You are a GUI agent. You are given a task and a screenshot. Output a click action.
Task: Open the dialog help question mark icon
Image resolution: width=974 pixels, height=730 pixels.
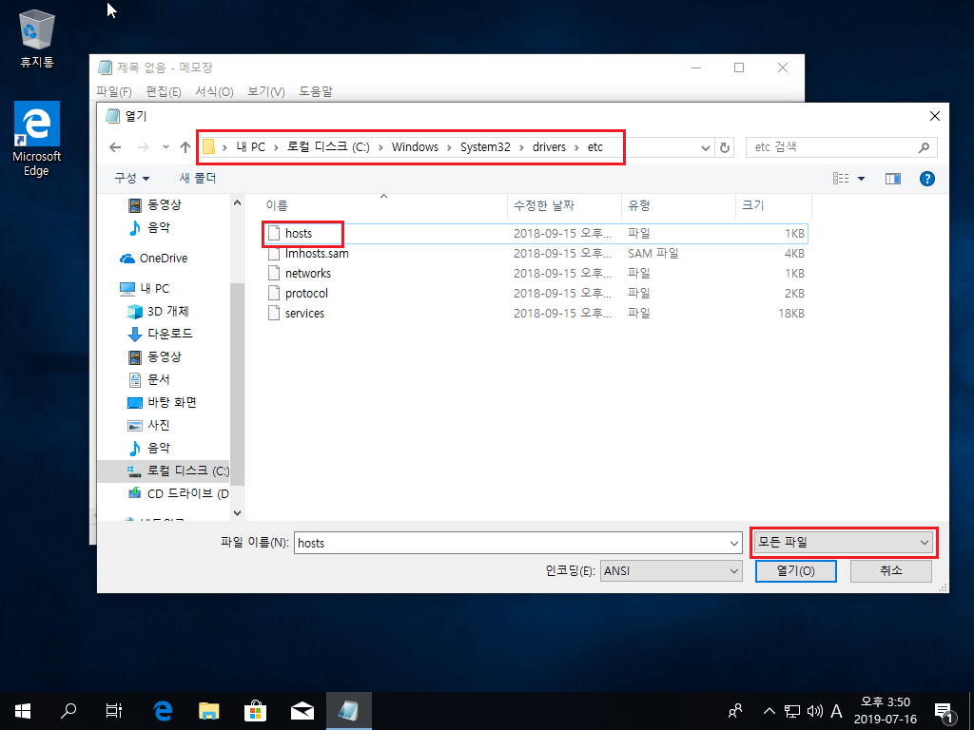coord(927,178)
